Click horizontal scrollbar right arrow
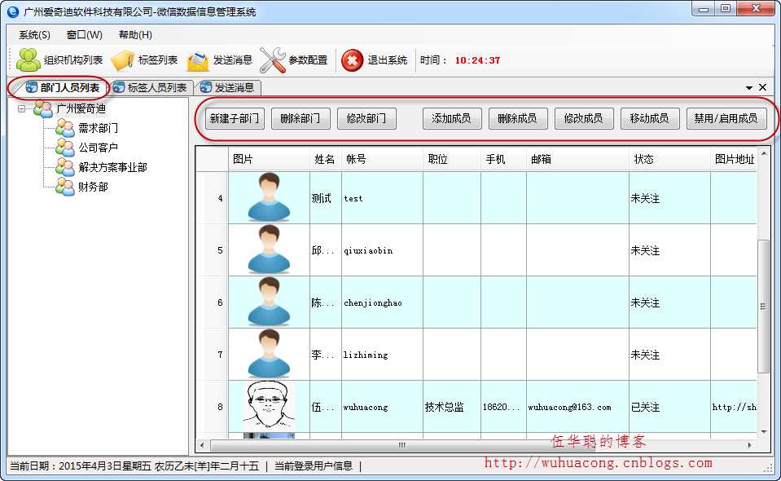Viewport: 781px width, 481px height. (x=749, y=445)
